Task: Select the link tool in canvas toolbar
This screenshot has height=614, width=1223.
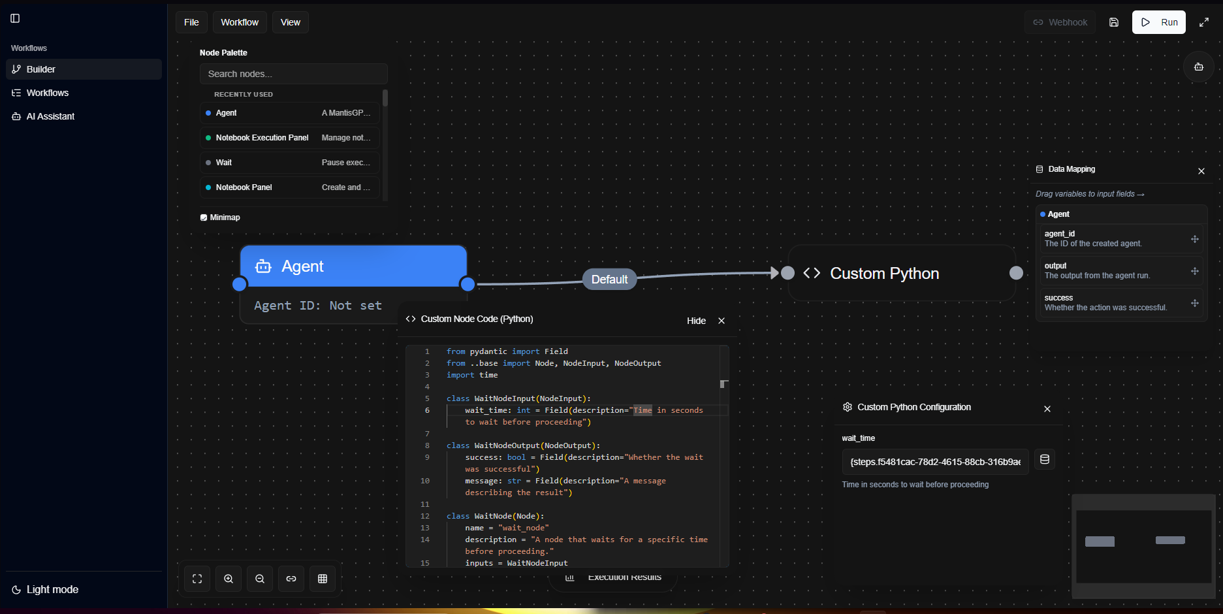Action: point(291,579)
